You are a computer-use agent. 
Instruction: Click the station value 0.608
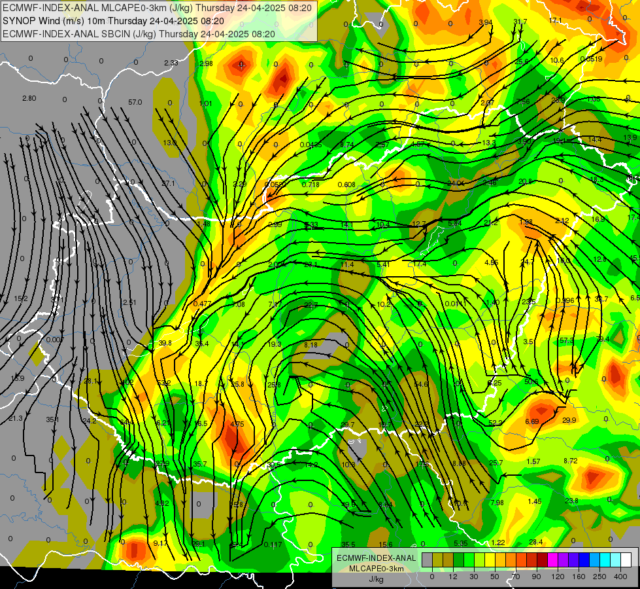[346, 185]
